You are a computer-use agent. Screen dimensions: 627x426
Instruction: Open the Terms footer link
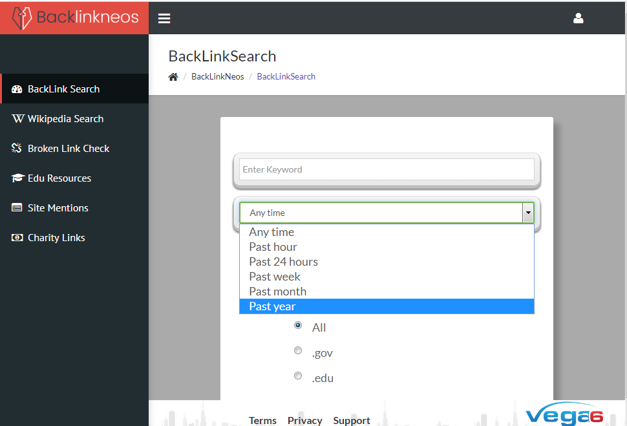[x=262, y=420]
